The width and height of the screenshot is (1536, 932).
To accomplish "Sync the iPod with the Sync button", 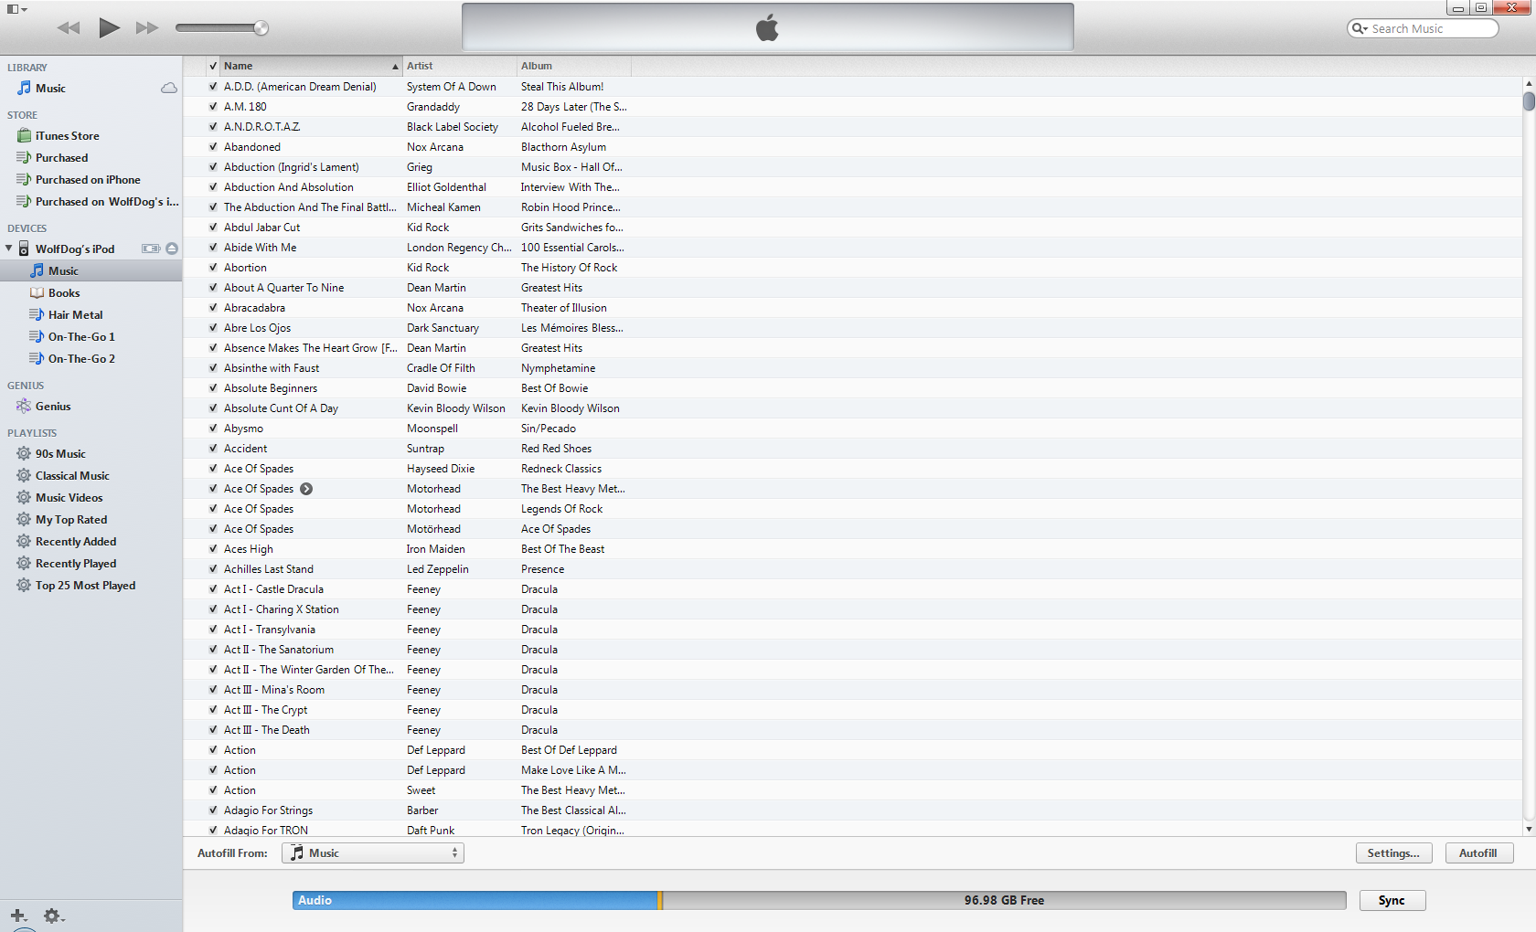I will pyautogui.click(x=1392, y=901).
